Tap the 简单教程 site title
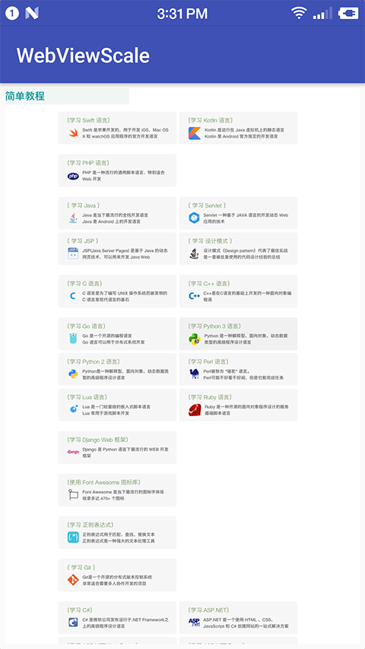 [25, 97]
